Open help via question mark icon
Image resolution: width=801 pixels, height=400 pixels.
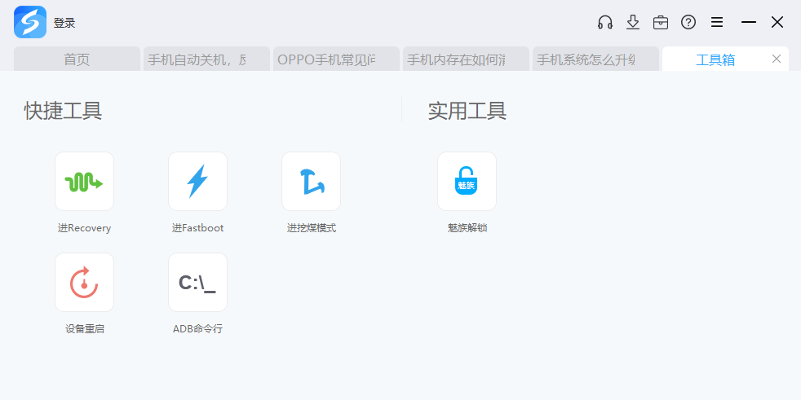tap(688, 23)
